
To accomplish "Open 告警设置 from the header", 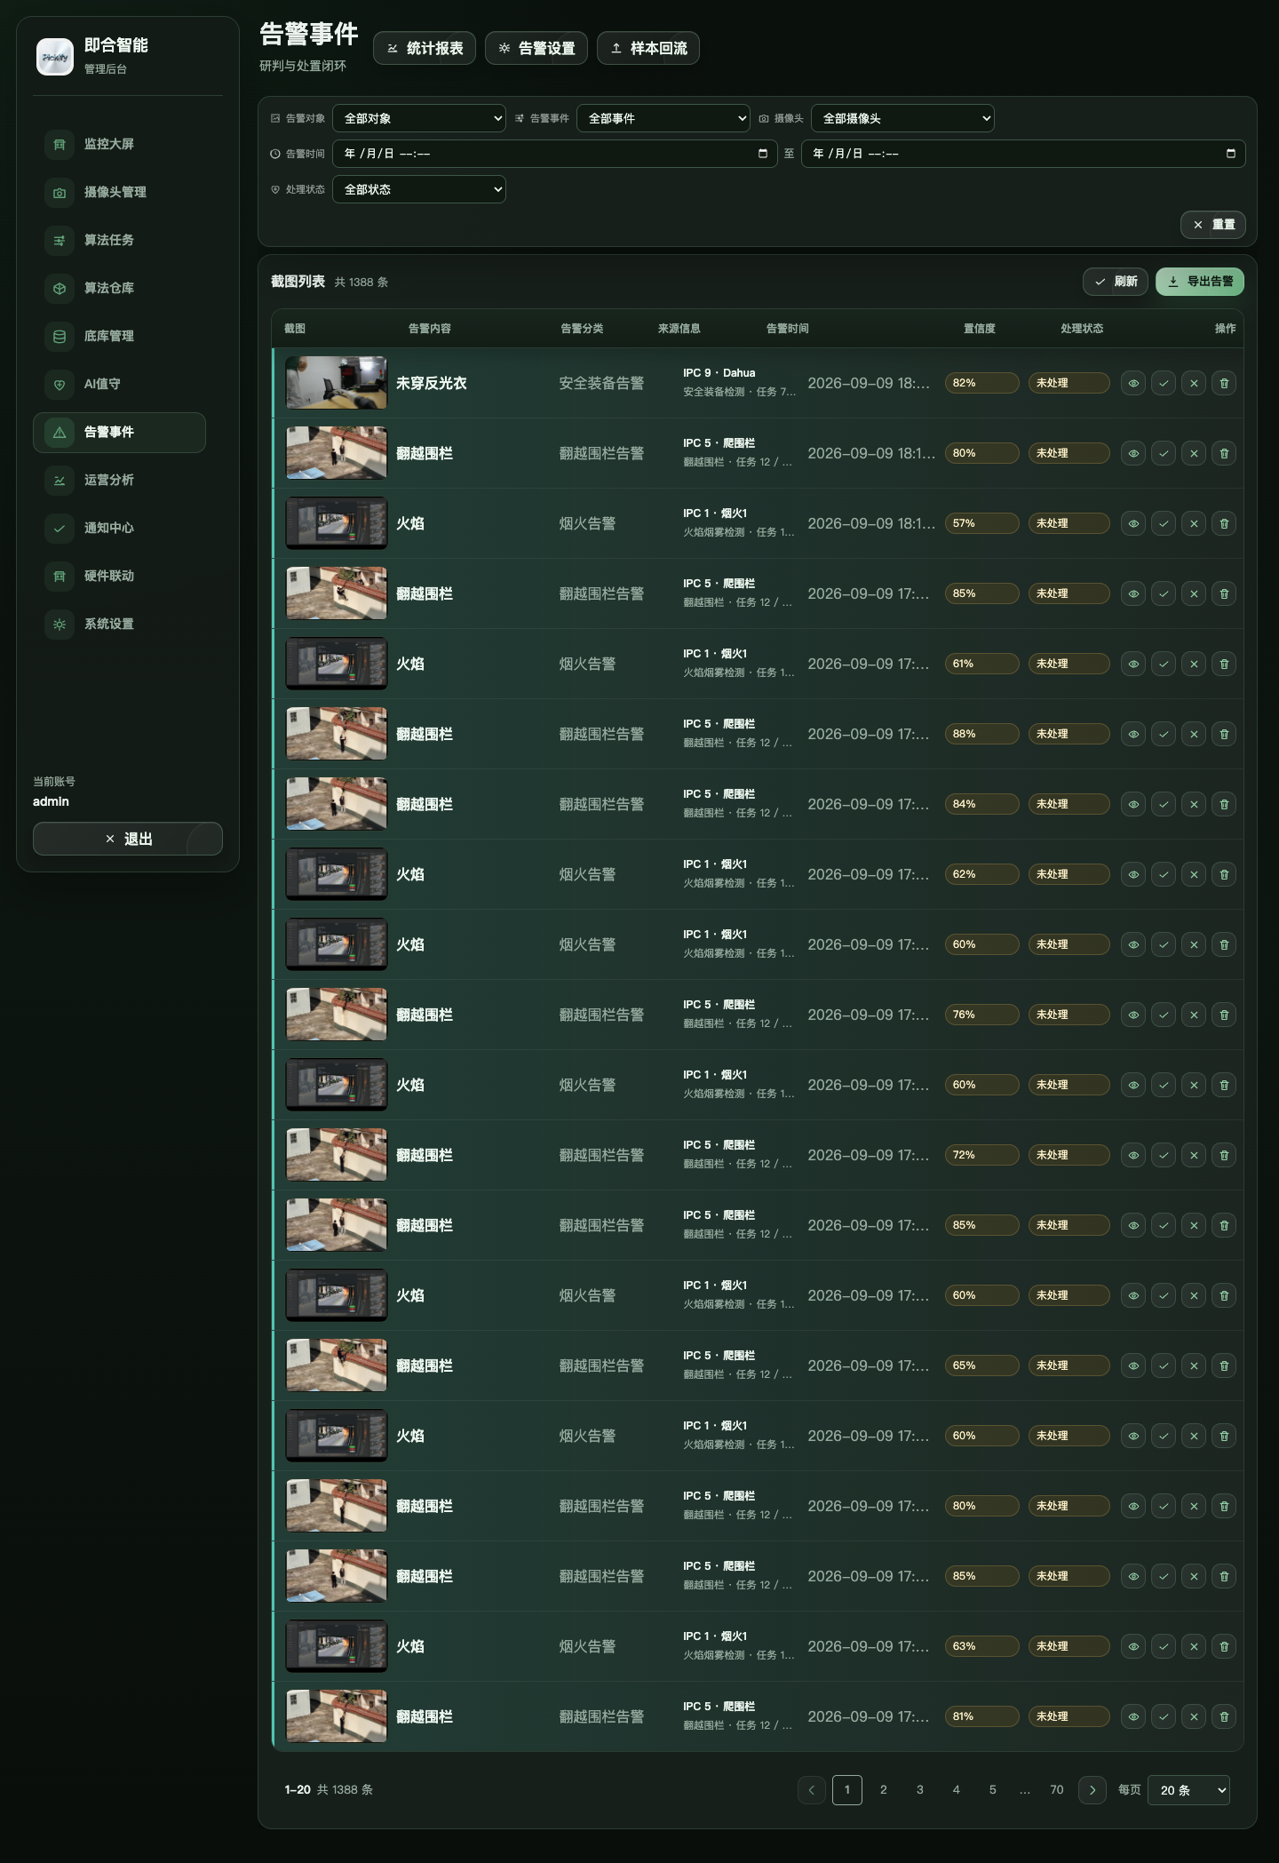I will point(536,48).
